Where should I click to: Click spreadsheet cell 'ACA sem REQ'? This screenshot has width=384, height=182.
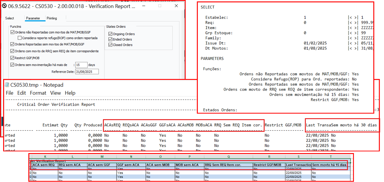[45, 165]
